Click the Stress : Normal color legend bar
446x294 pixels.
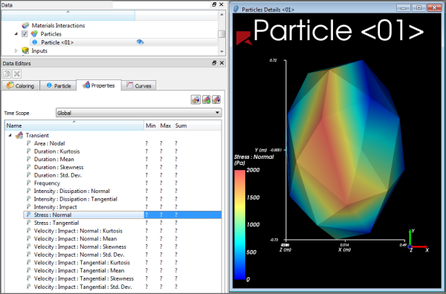(x=240, y=225)
